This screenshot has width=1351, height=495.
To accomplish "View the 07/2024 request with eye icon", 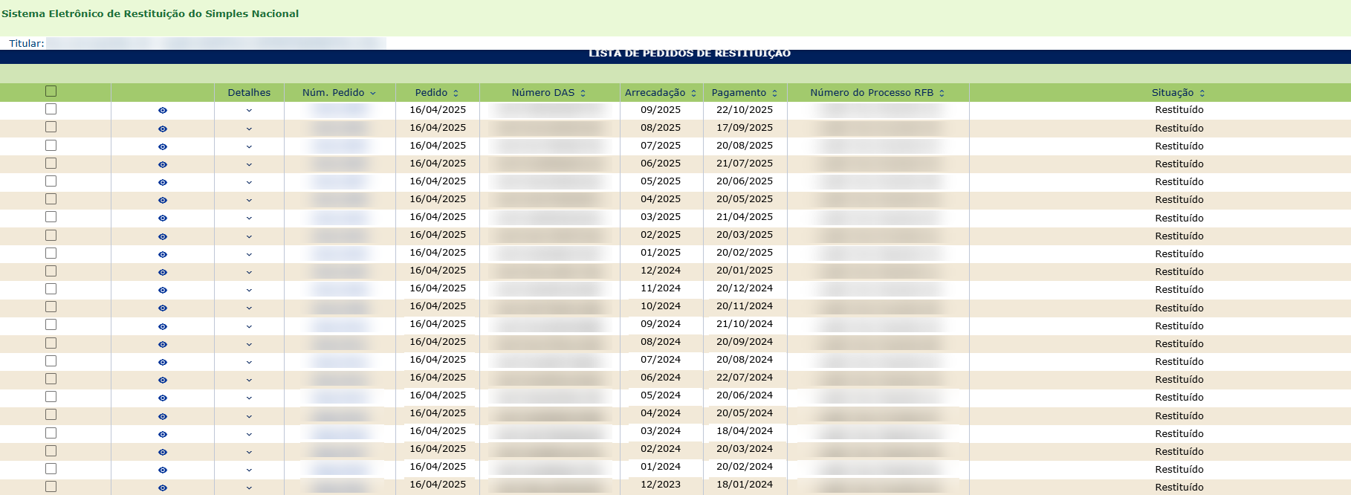I will [x=163, y=362].
